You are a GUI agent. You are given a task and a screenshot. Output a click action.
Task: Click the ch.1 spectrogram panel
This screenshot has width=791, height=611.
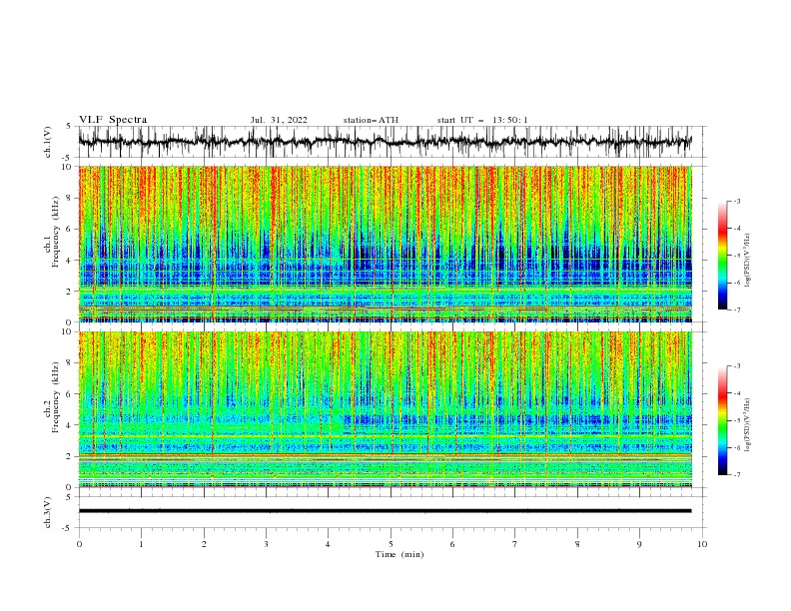coord(385,244)
